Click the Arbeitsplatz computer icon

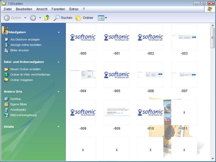6,110
